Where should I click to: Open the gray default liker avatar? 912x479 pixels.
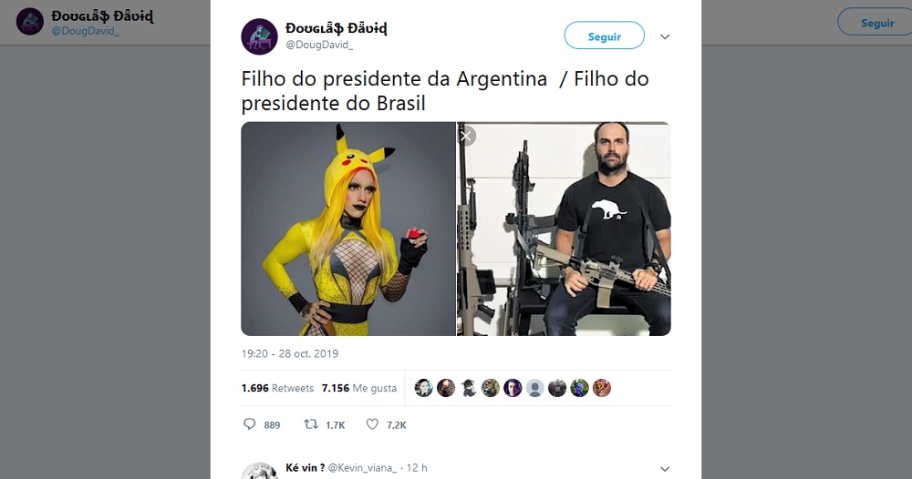click(x=535, y=388)
